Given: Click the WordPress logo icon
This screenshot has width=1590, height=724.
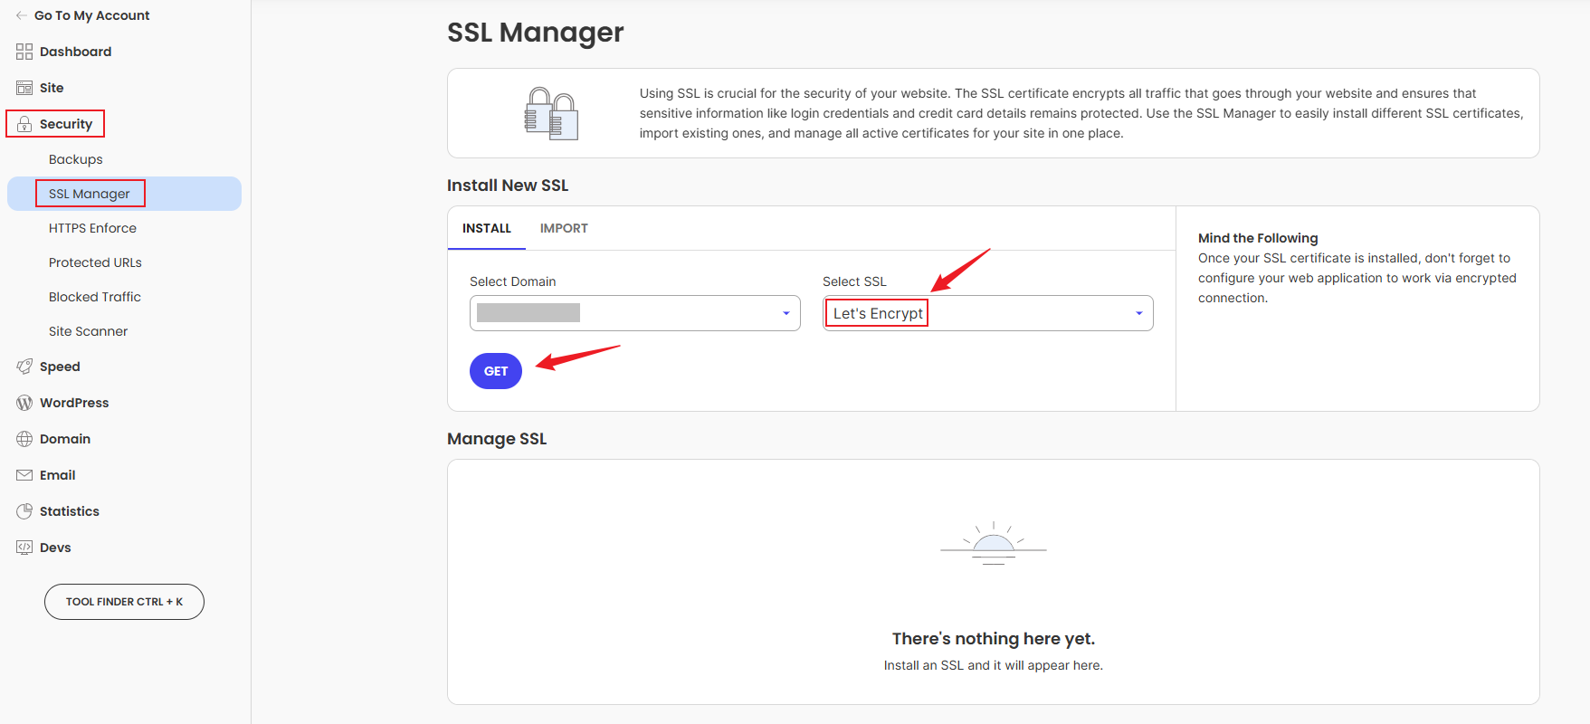Looking at the screenshot, I should 24,403.
